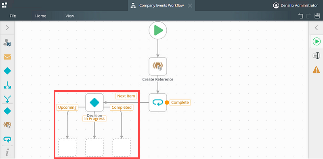The width and height of the screenshot is (323, 159).
Task: Select the Create Reference step on canvas
Action: tap(158, 66)
